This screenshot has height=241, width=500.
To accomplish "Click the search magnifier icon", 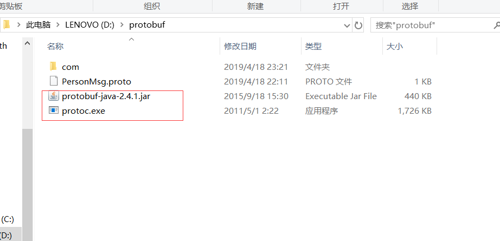I will click(x=497, y=25).
